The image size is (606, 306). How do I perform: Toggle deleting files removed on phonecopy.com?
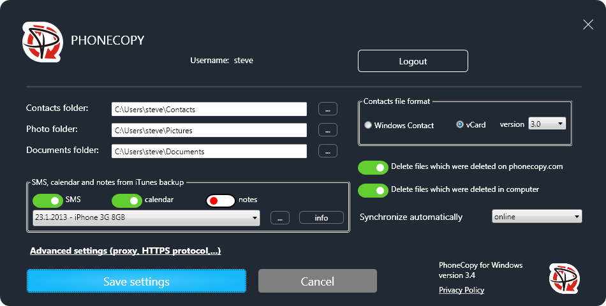click(373, 167)
